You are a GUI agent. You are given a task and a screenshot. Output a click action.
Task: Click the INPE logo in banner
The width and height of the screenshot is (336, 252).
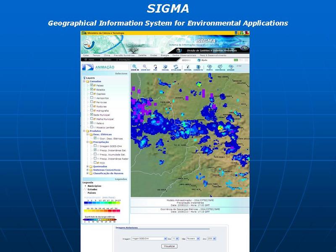click(x=88, y=45)
